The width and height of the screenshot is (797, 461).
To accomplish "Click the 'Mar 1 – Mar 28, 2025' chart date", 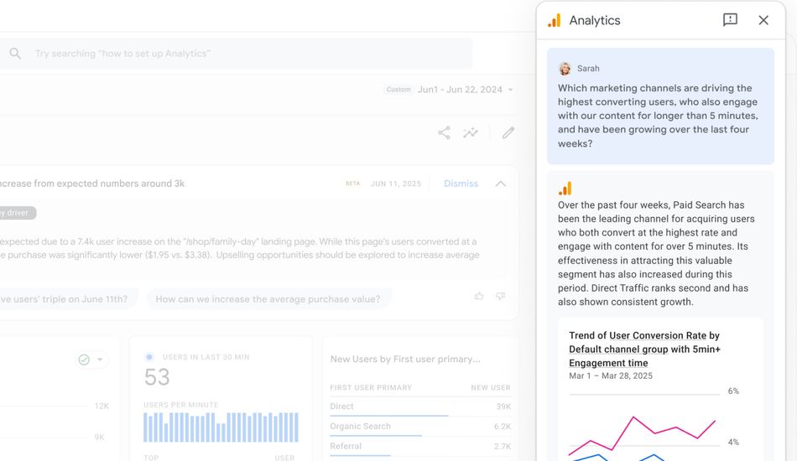I will tap(611, 376).
